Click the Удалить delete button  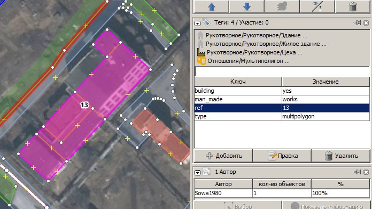tap(341, 156)
